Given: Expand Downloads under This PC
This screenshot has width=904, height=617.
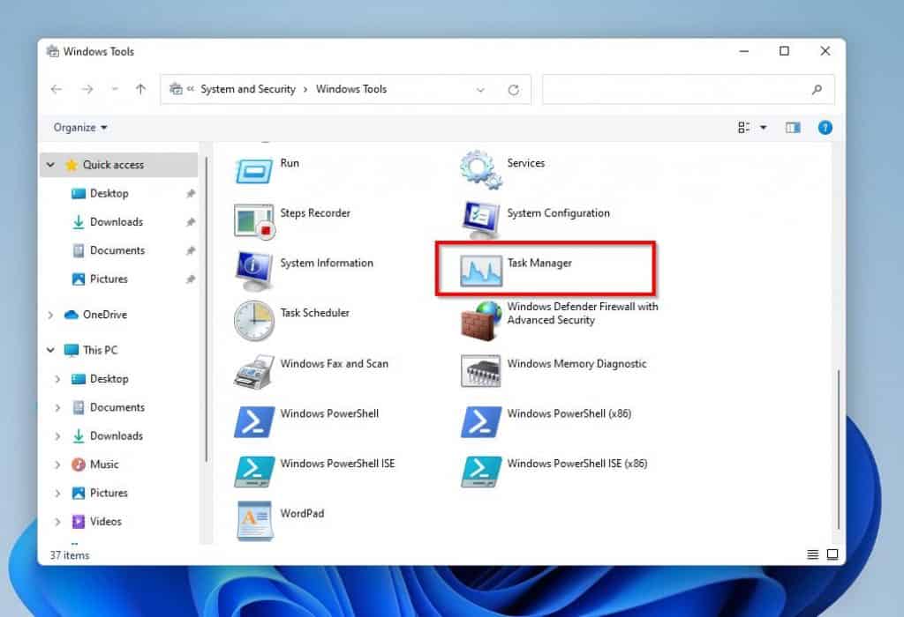Looking at the screenshot, I should click(x=57, y=436).
